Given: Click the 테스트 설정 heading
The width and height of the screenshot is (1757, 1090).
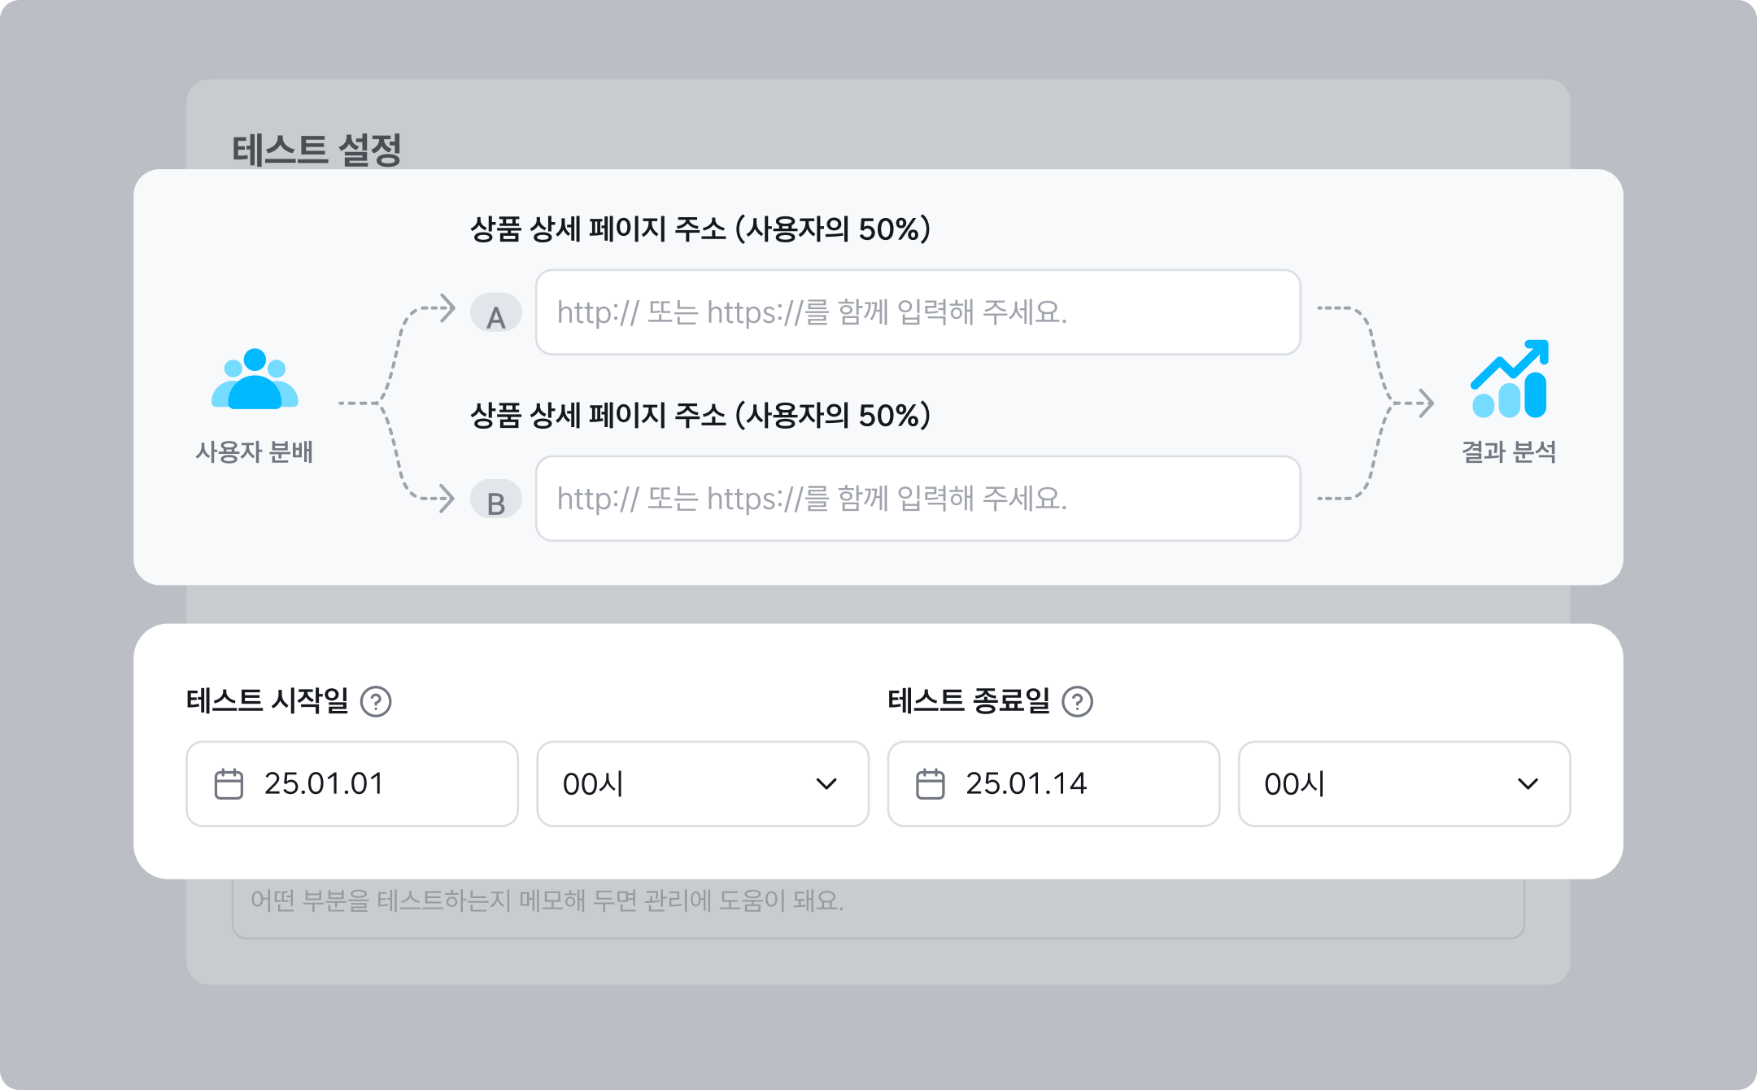Looking at the screenshot, I should (x=316, y=150).
